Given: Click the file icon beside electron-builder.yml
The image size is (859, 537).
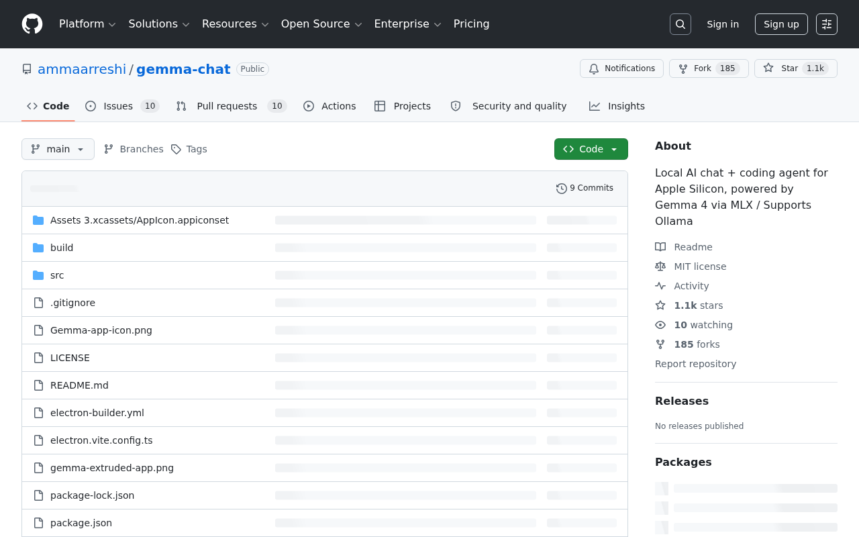Looking at the screenshot, I should [x=38, y=413].
